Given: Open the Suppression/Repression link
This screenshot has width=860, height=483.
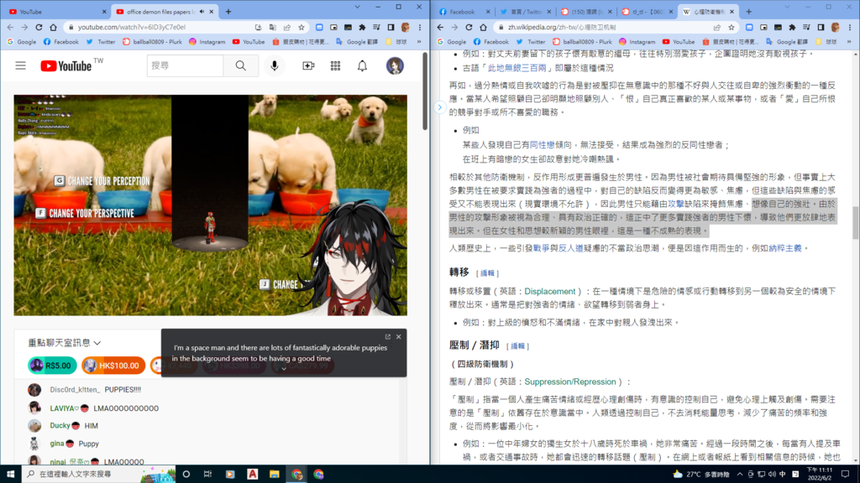Looking at the screenshot, I should pyautogui.click(x=570, y=382).
